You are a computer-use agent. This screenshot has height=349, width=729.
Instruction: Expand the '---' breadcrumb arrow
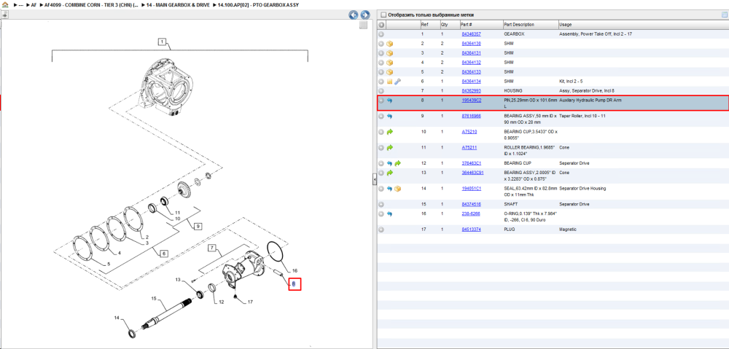click(x=15, y=4)
